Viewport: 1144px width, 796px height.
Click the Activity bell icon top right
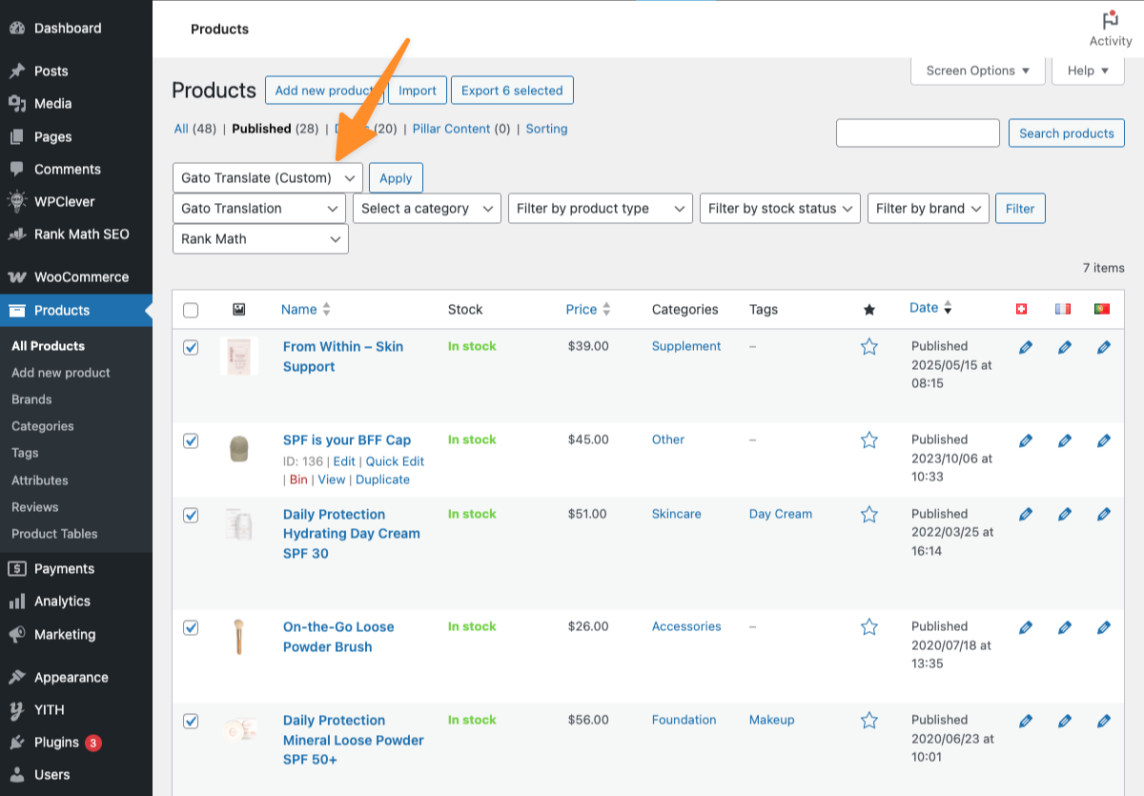click(x=1110, y=19)
